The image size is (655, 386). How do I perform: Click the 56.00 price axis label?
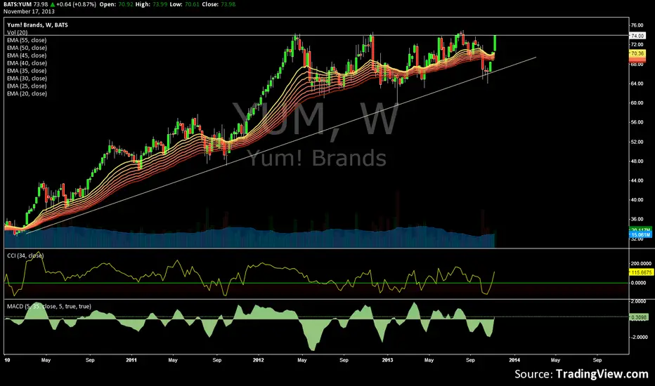pyautogui.click(x=637, y=122)
